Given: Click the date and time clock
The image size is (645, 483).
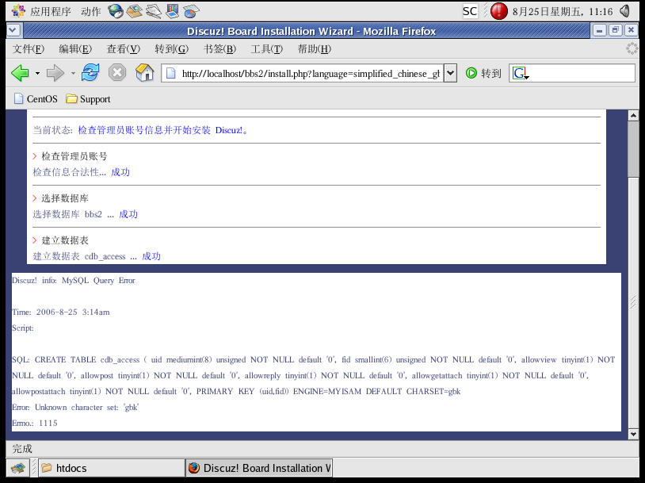Looking at the screenshot, I should pos(563,12).
